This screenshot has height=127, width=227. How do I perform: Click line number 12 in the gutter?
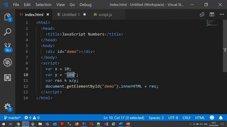coord(26,86)
